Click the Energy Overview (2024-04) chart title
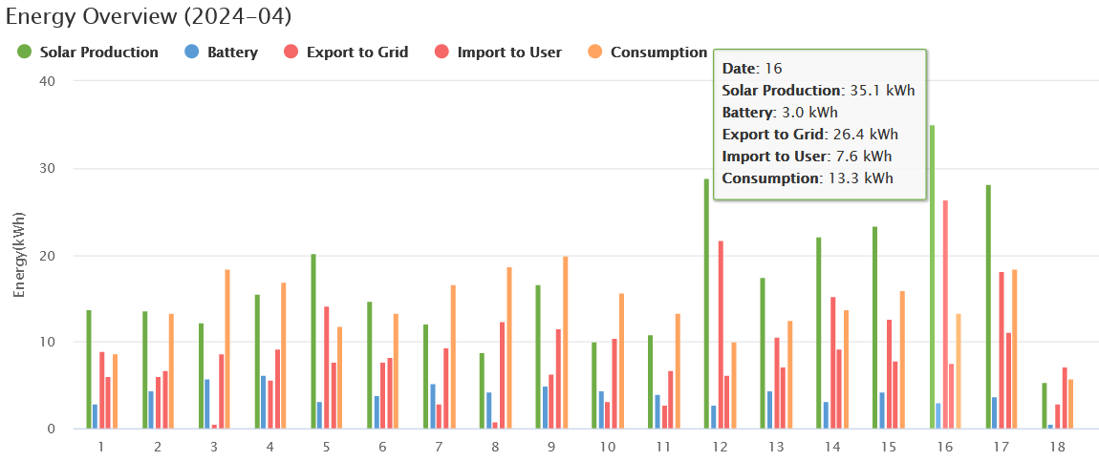Screen dimensions: 1099x461 (x=149, y=16)
